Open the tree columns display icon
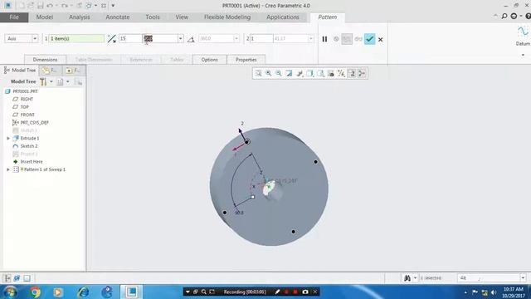The image size is (531, 299). (60, 81)
